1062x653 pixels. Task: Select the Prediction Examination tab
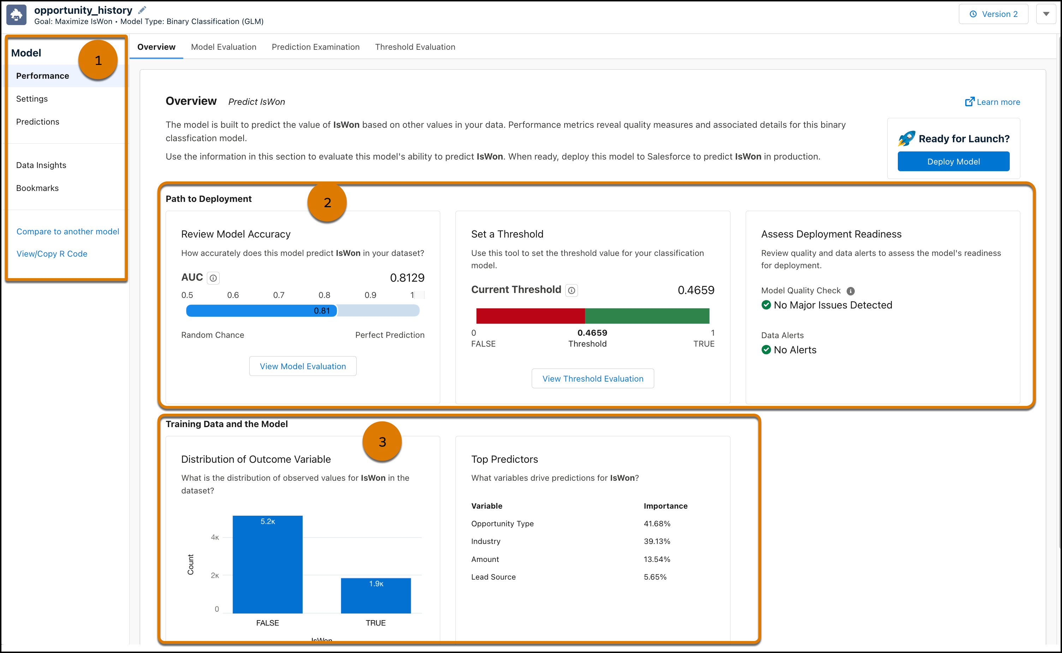(x=316, y=47)
